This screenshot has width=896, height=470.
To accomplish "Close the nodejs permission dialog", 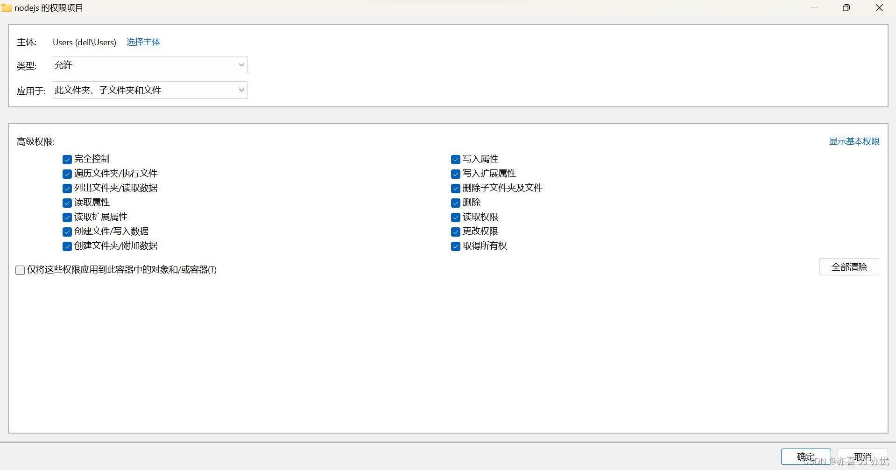I will [x=879, y=8].
